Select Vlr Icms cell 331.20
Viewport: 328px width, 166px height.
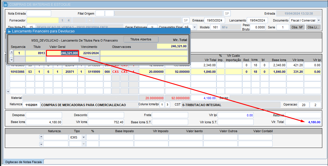[295, 72]
